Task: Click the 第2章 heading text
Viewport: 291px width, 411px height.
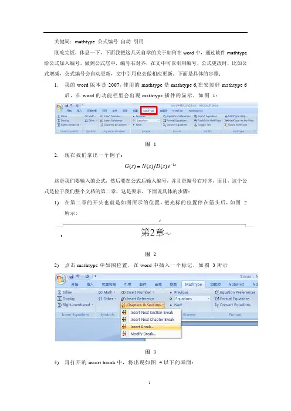Action: point(153,232)
